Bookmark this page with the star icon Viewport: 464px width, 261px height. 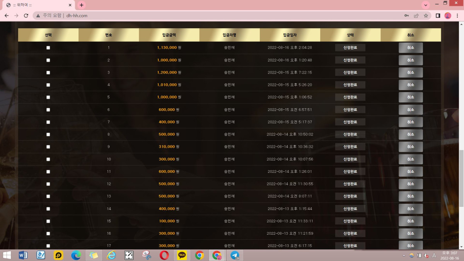pyautogui.click(x=426, y=15)
